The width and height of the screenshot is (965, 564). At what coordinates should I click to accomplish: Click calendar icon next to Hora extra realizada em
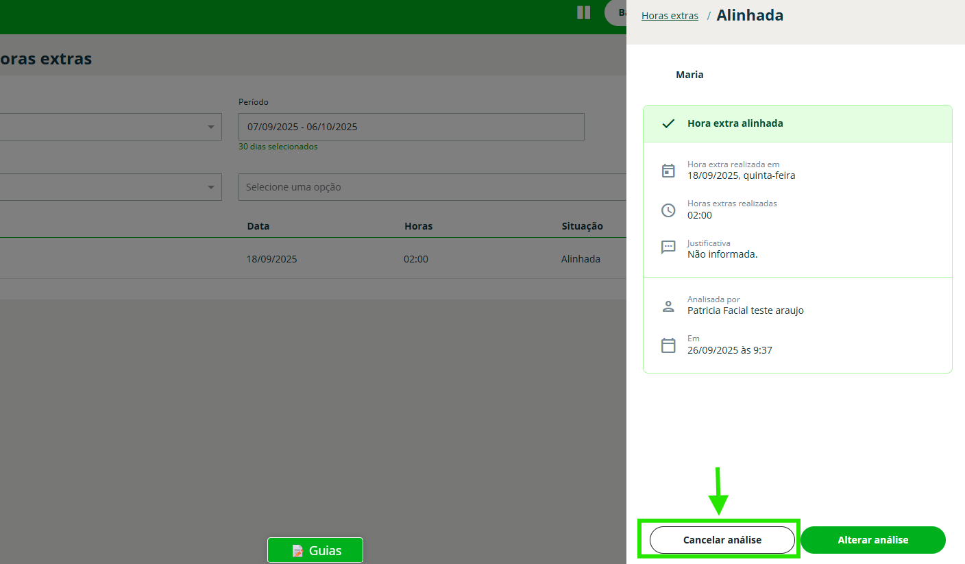pyautogui.click(x=668, y=171)
